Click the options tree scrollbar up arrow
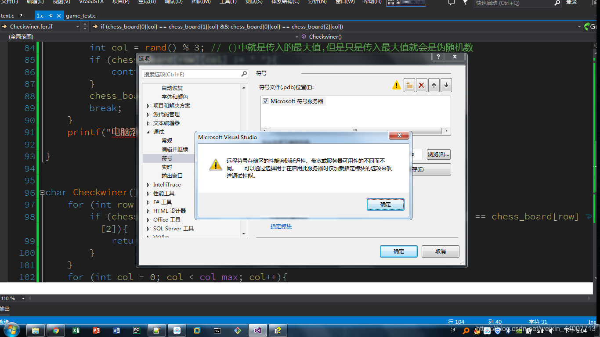 [244, 88]
